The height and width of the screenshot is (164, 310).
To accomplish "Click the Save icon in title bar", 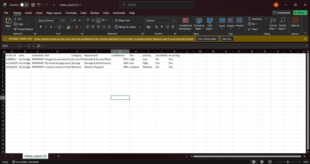I will [x=33, y=5].
